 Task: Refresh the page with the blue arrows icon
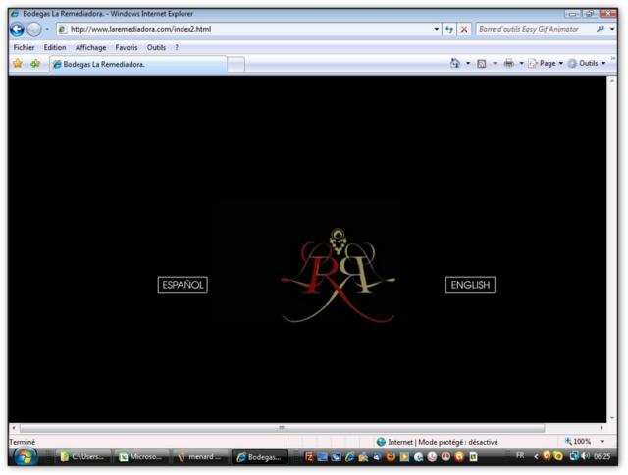(449, 29)
